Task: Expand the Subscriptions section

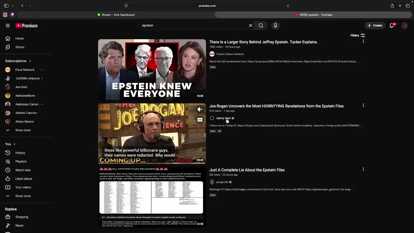Action: tap(18, 61)
